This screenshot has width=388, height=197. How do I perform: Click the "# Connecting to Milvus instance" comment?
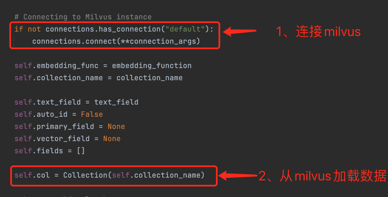(83, 17)
